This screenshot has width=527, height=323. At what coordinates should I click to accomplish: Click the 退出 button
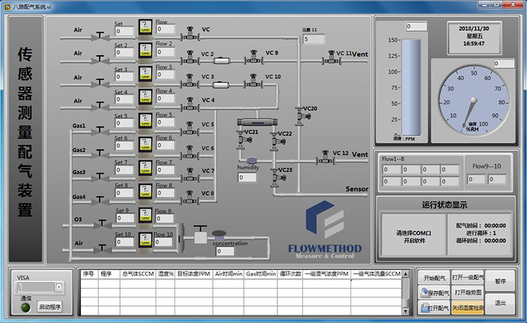500,302
